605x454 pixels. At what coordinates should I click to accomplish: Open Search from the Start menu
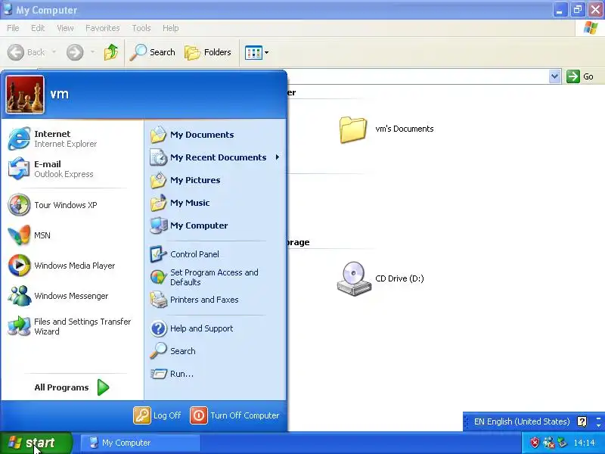tap(216, 351)
